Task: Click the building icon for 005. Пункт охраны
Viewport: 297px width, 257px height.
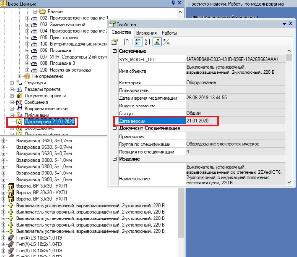Action: click(x=35, y=38)
